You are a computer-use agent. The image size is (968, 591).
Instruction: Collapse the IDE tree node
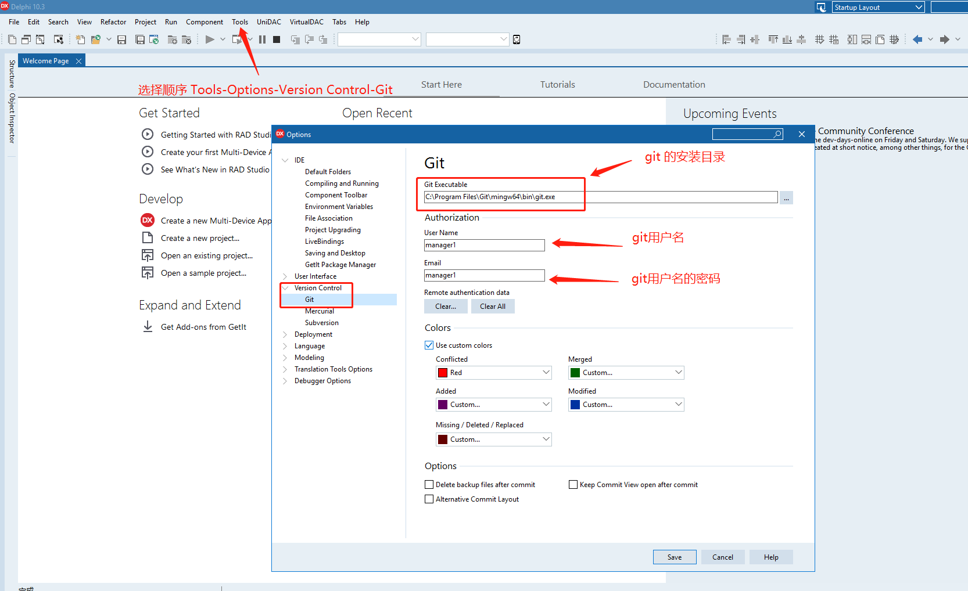click(x=285, y=160)
